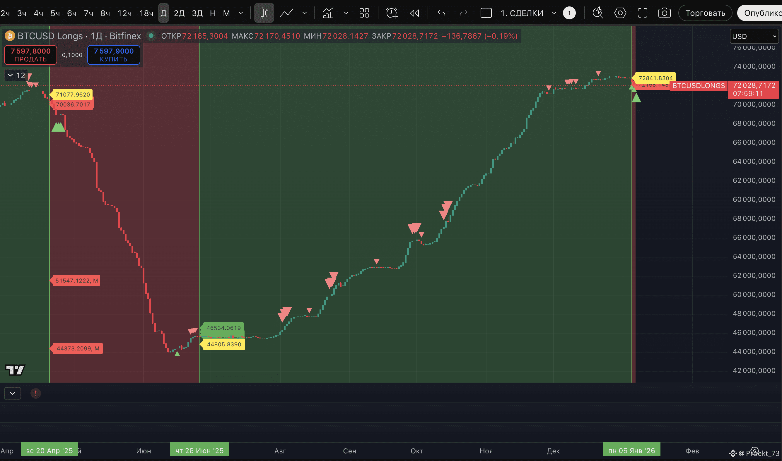Click the create alert clock icon

[392, 13]
